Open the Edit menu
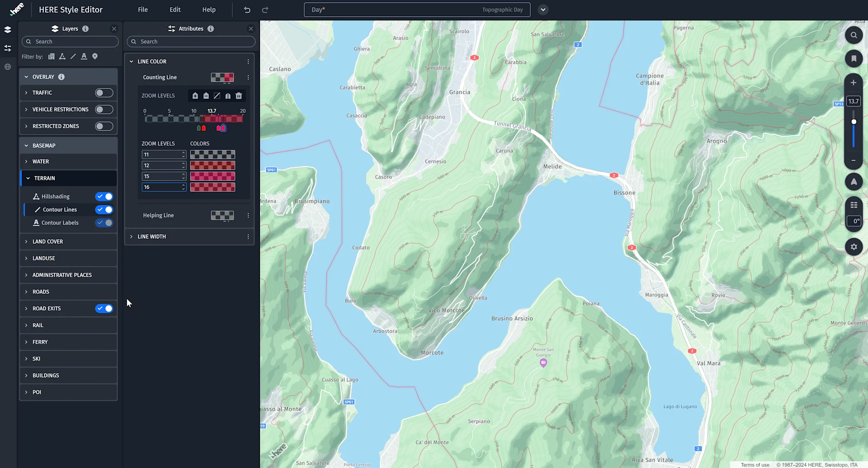Image resolution: width=868 pixels, height=468 pixels. [175, 9]
